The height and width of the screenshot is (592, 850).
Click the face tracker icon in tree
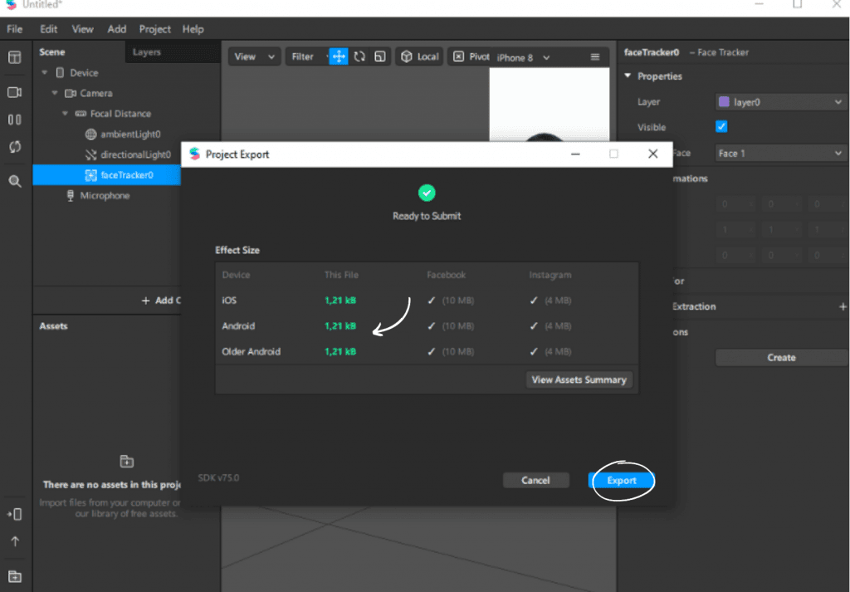pos(90,174)
